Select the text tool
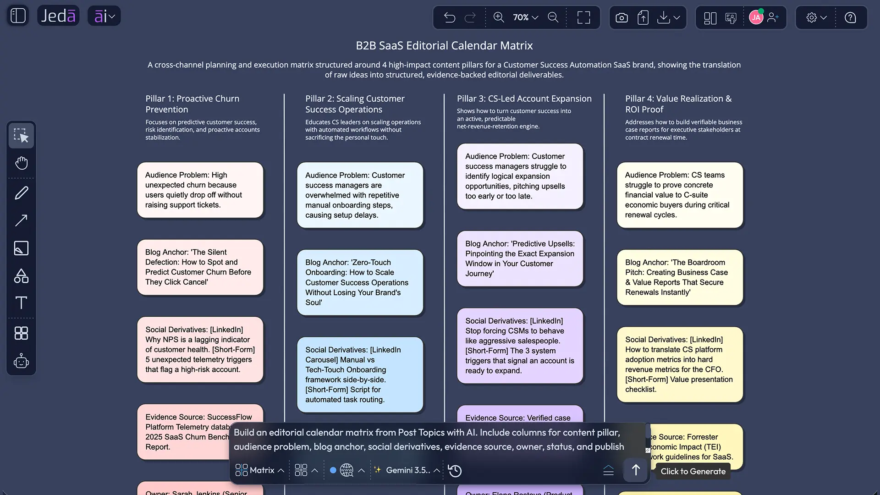Screen dimensions: 880x495 (21, 302)
